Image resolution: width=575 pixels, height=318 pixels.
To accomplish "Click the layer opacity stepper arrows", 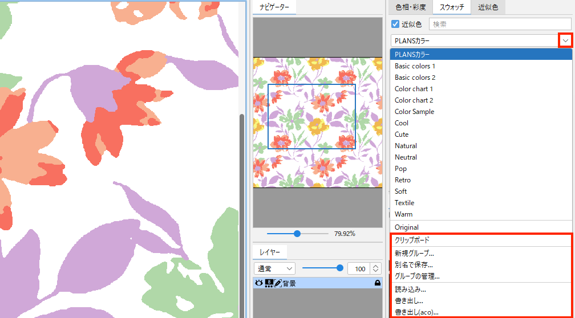I will (375, 268).
